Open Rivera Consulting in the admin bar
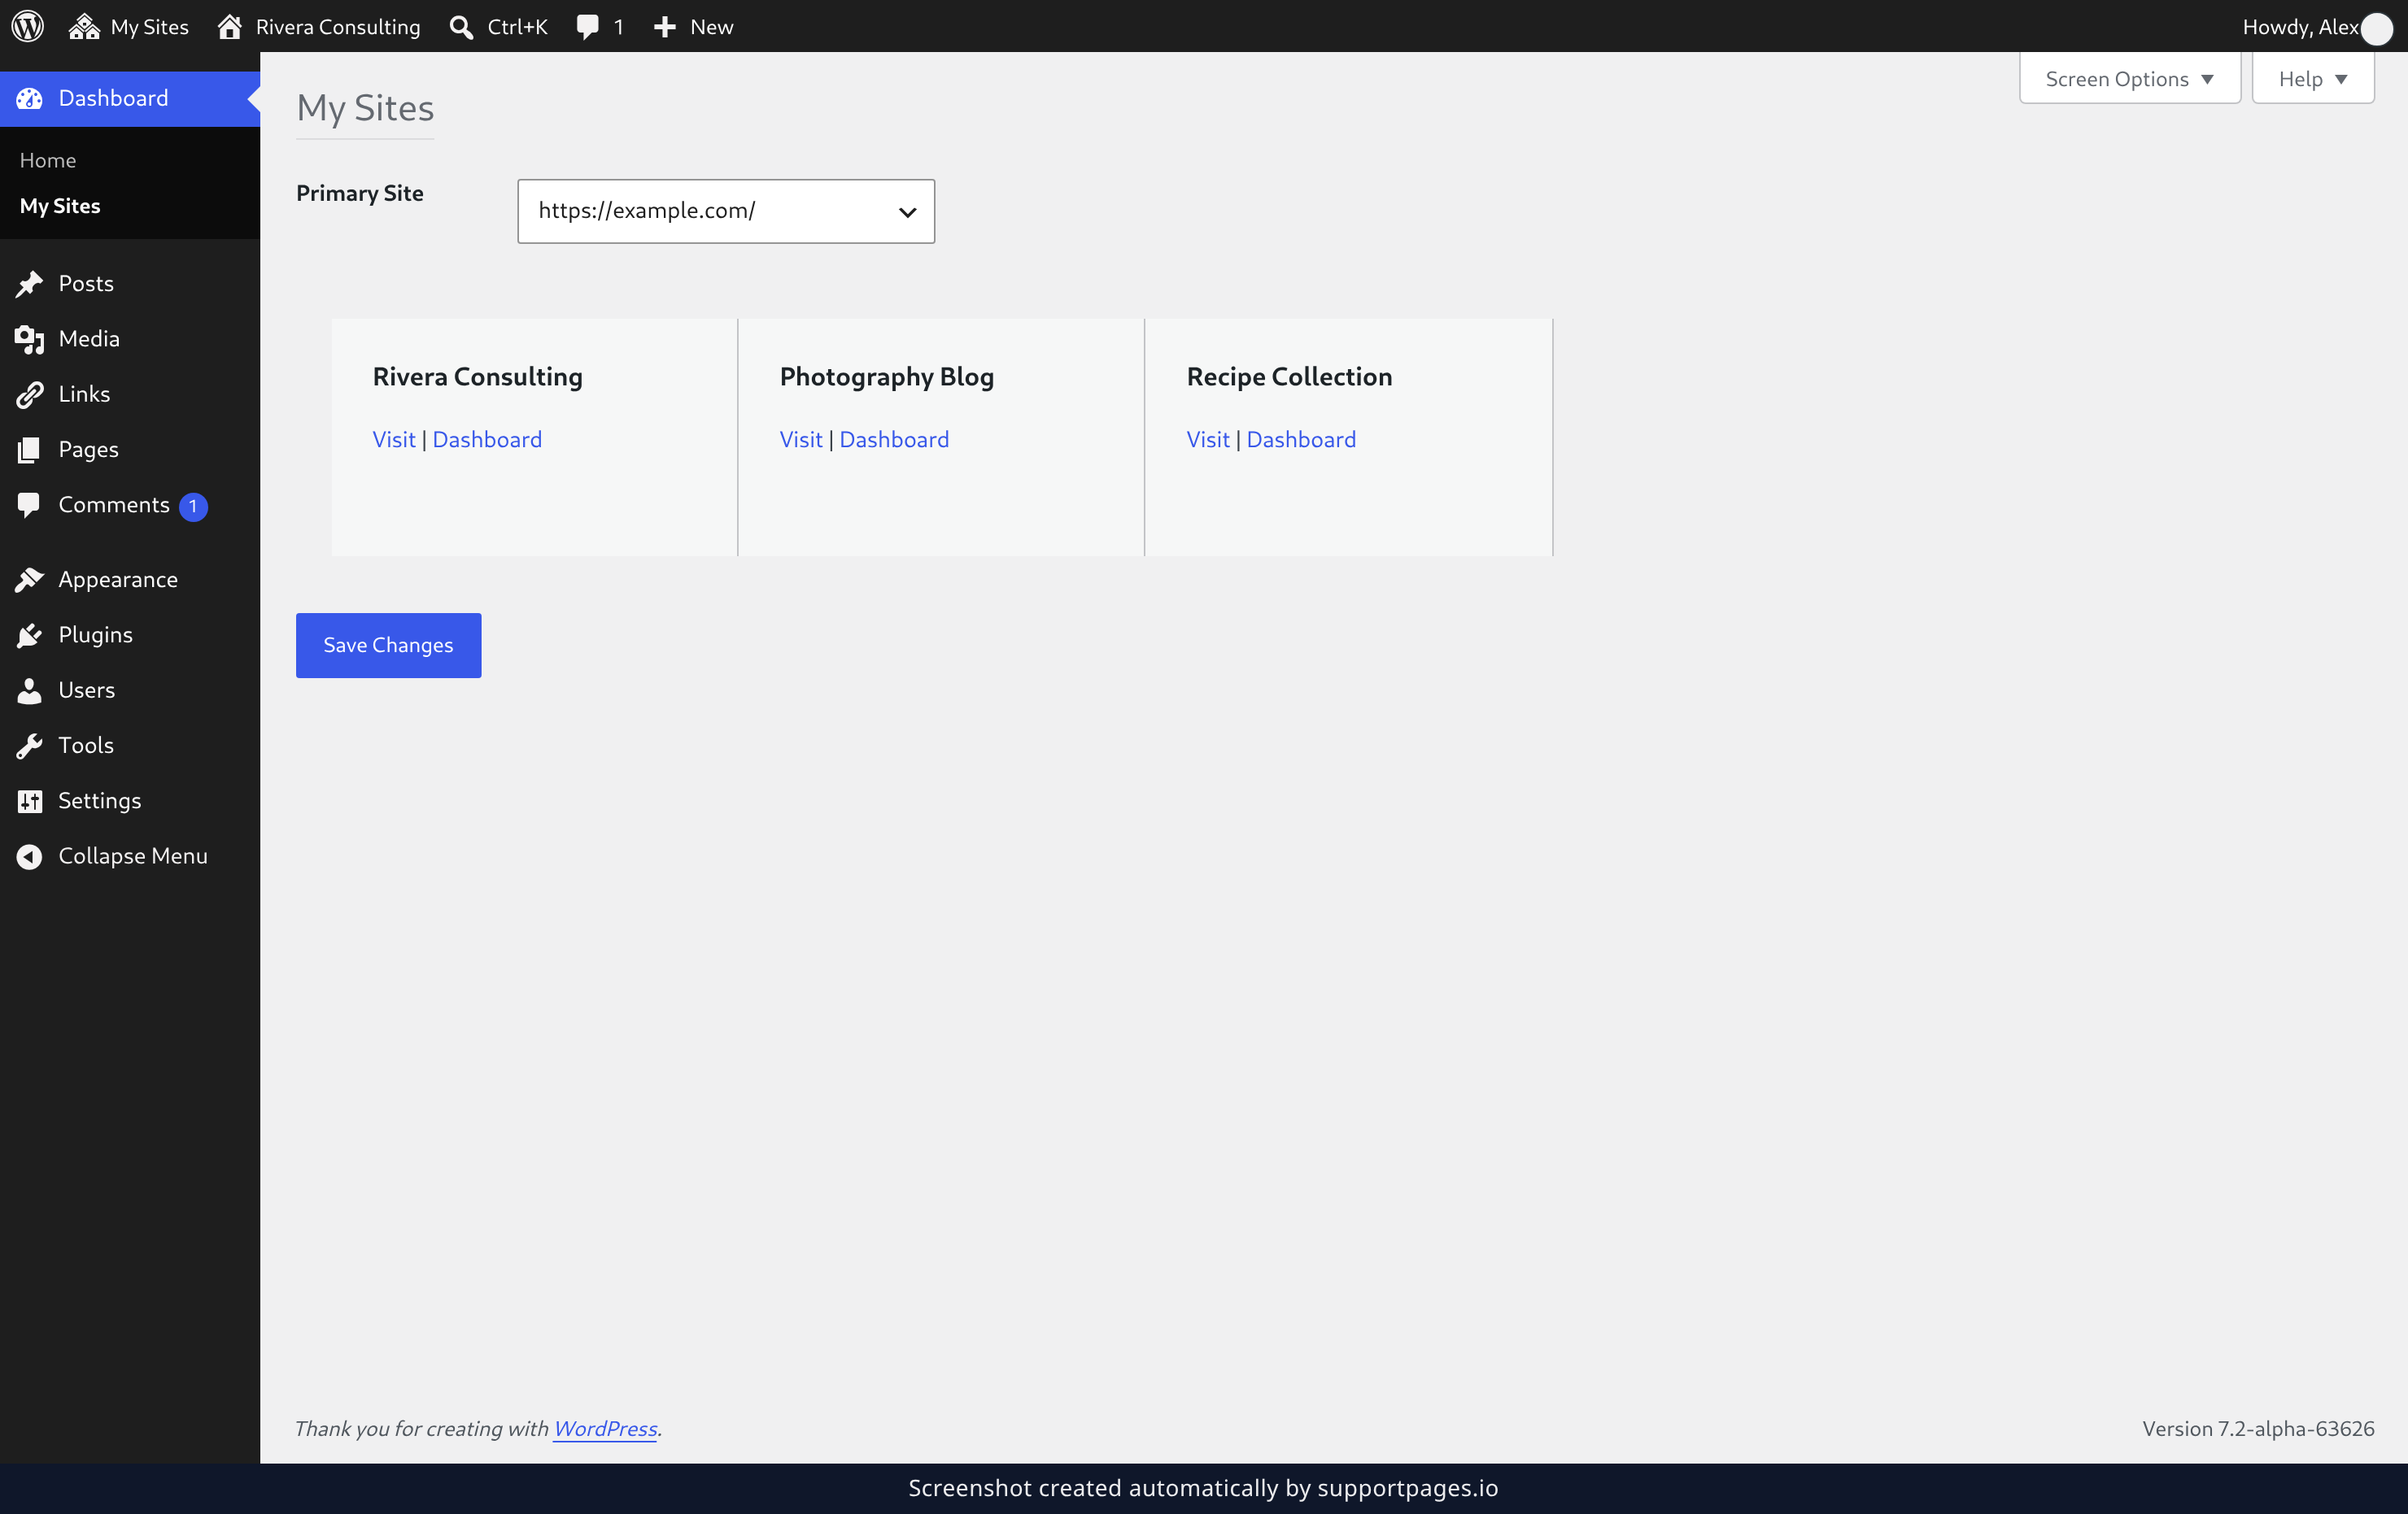Viewport: 2408px width, 1514px height. click(x=319, y=26)
